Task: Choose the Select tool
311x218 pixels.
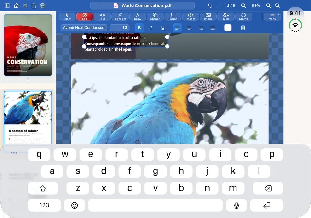Action: point(67,16)
